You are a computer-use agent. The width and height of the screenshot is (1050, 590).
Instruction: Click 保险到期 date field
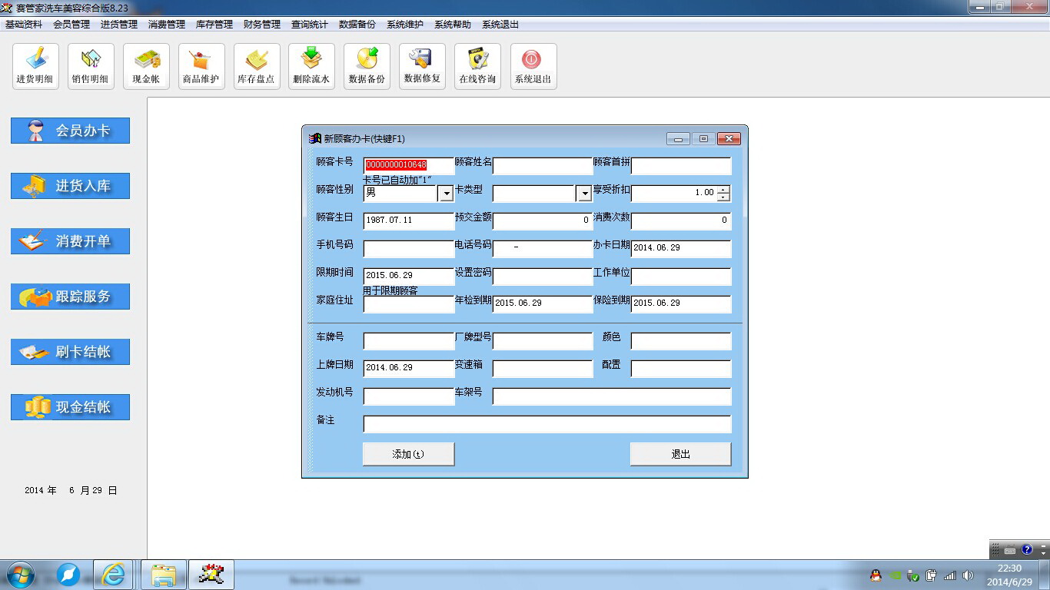[x=681, y=304]
